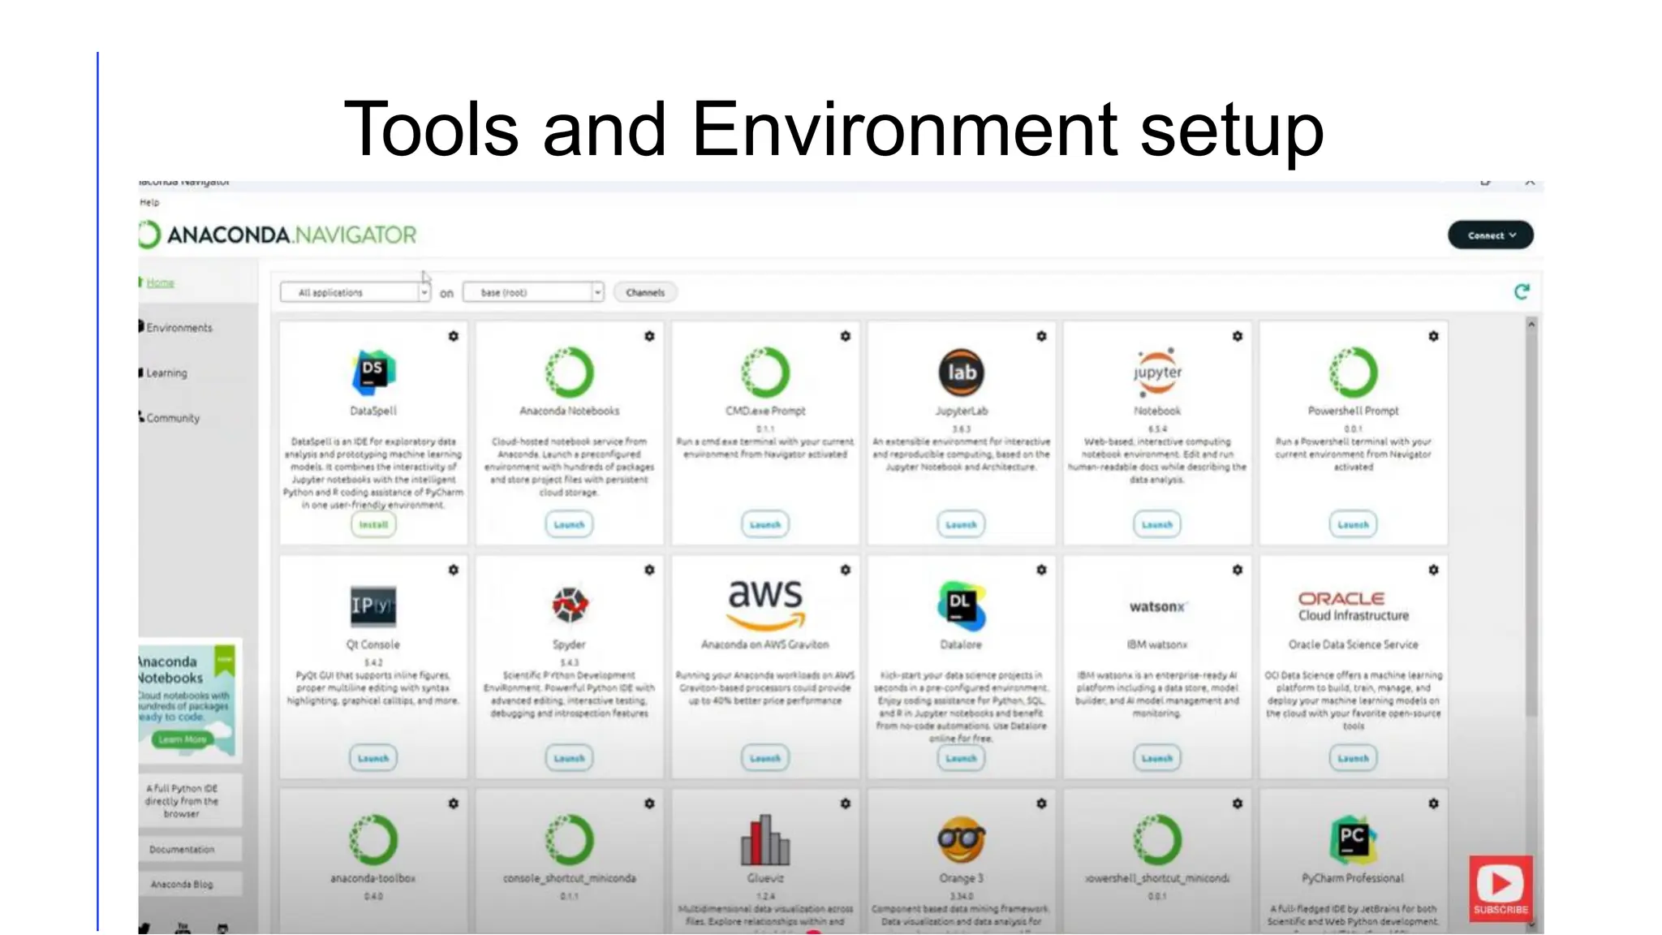Open settings gear on Anaconda Notebooks tile
This screenshot has width=1662, height=935.
[649, 336]
